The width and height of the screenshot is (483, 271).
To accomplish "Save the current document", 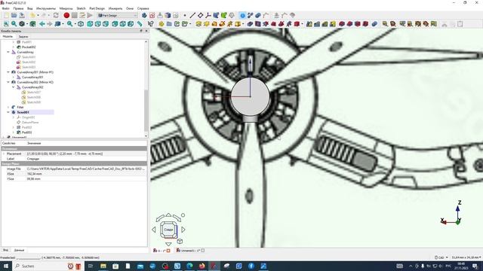I will 22,15.
